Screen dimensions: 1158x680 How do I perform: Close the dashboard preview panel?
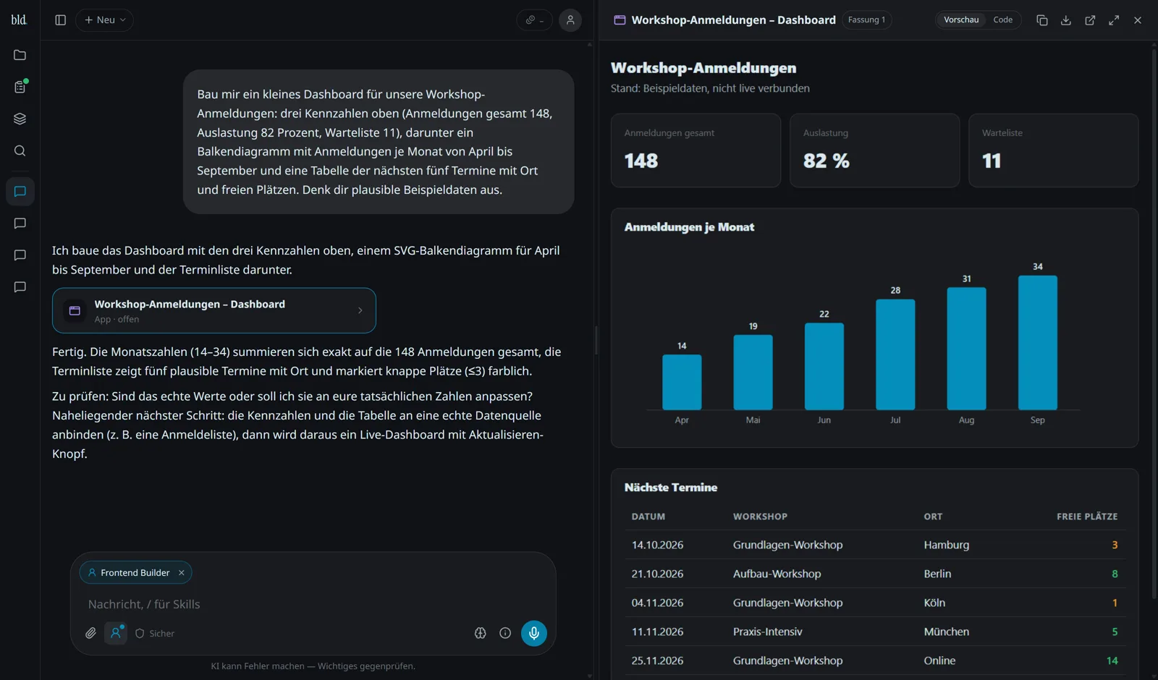click(x=1138, y=20)
